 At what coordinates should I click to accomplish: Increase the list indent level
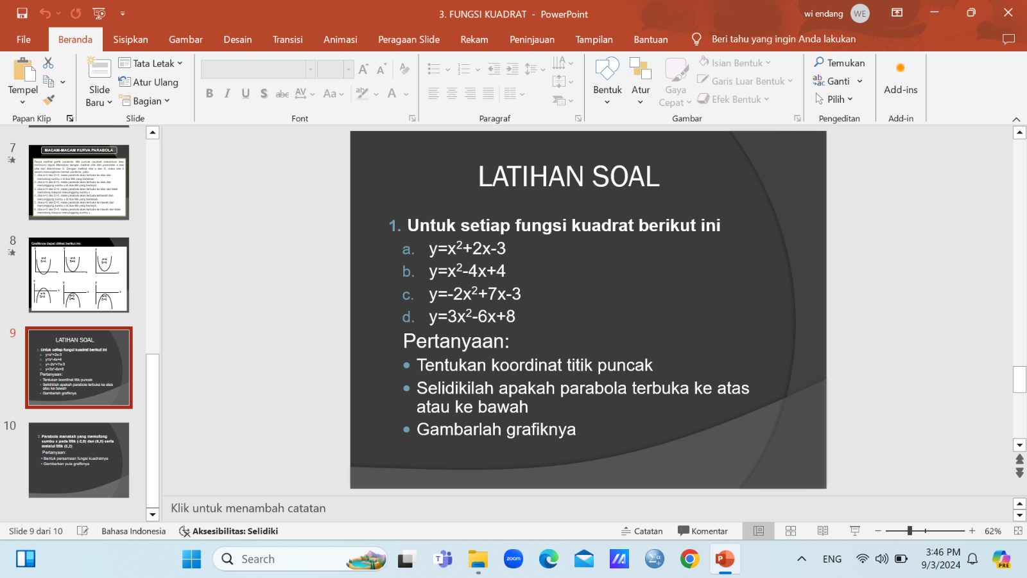512,69
